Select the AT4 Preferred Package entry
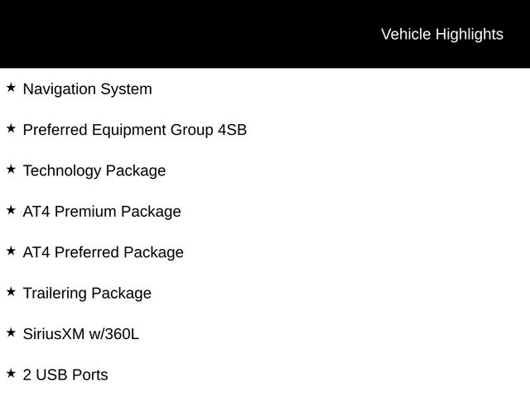 pos(103,252)
